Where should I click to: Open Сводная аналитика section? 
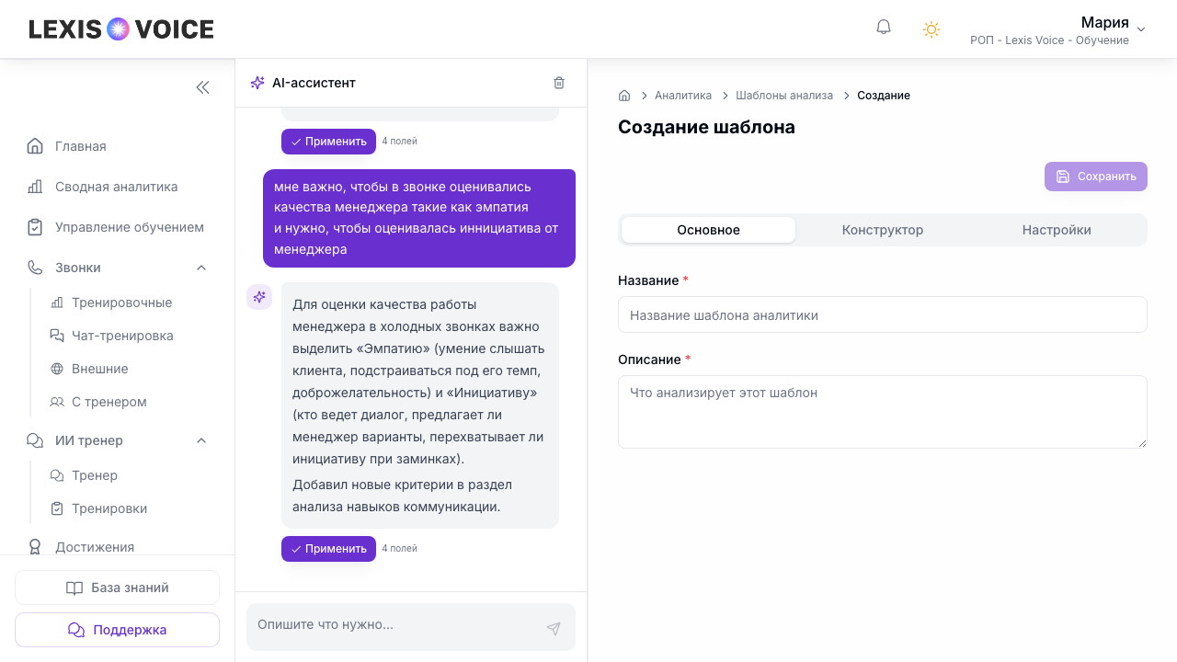(117, 187)
